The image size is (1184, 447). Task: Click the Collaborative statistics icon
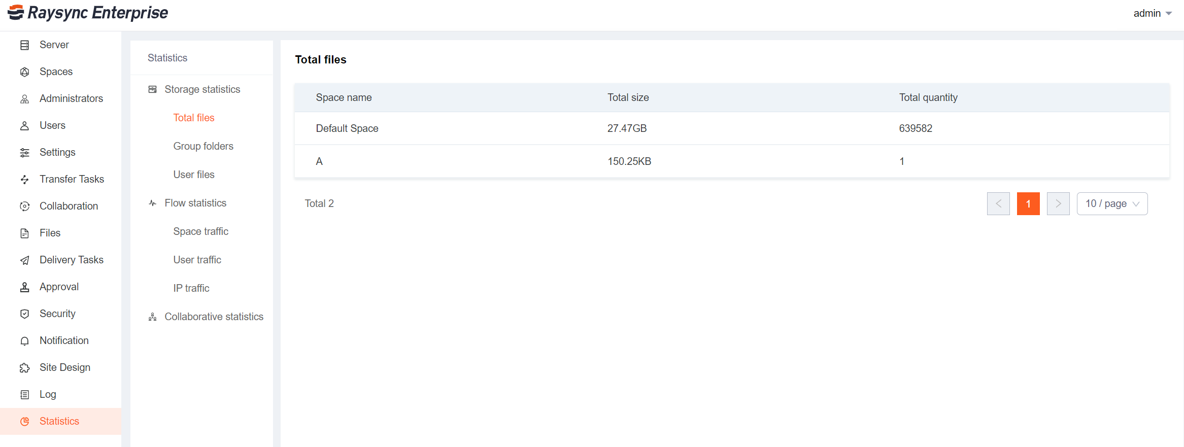tap(152, 317)
